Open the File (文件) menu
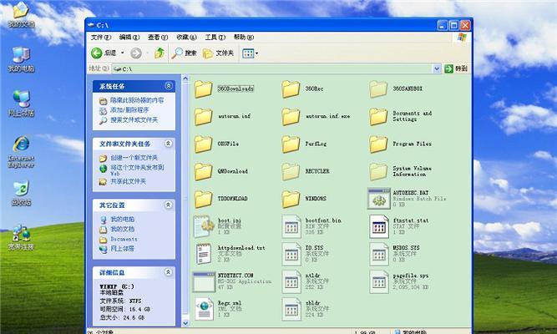Image resolution: width=557 pixels, height=334 pixels. pyautogui.click(x=100, y=38)
